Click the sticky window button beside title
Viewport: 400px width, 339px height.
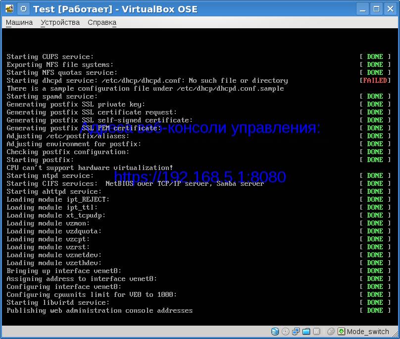coord(23,9)
